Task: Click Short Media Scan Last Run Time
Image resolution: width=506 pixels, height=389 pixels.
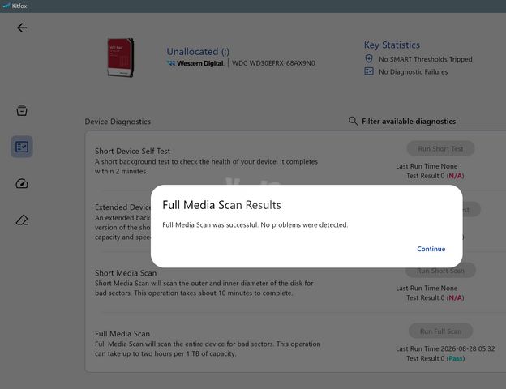Action: 427,288
